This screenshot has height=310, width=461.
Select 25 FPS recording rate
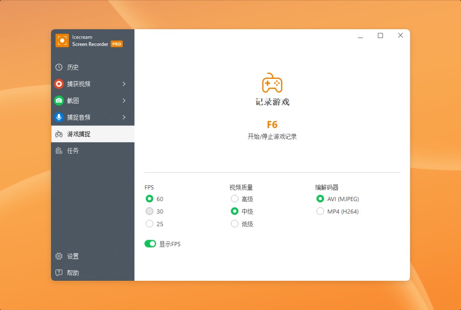click(x=149, y=224)
